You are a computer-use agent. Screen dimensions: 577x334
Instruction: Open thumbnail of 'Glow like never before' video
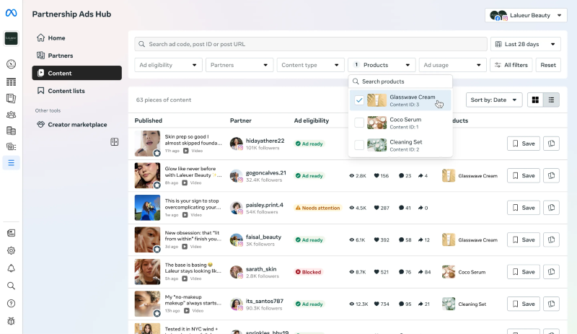tap(147, 175)
